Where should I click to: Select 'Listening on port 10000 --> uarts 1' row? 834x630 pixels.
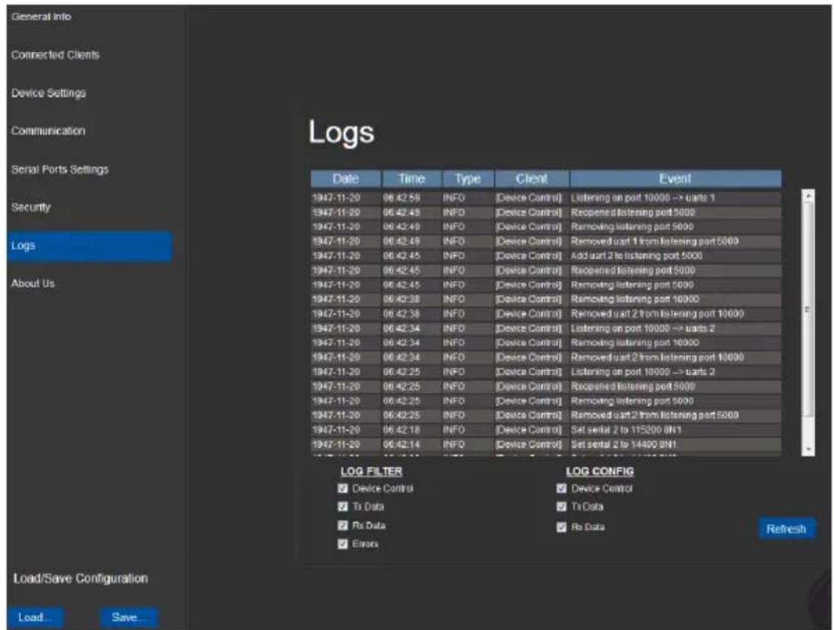546,198
